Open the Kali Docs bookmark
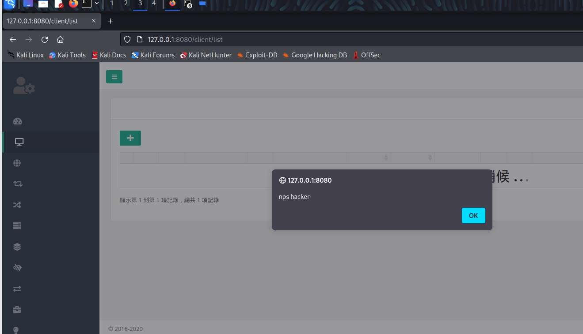583x334 pixels. coord(109,55)
